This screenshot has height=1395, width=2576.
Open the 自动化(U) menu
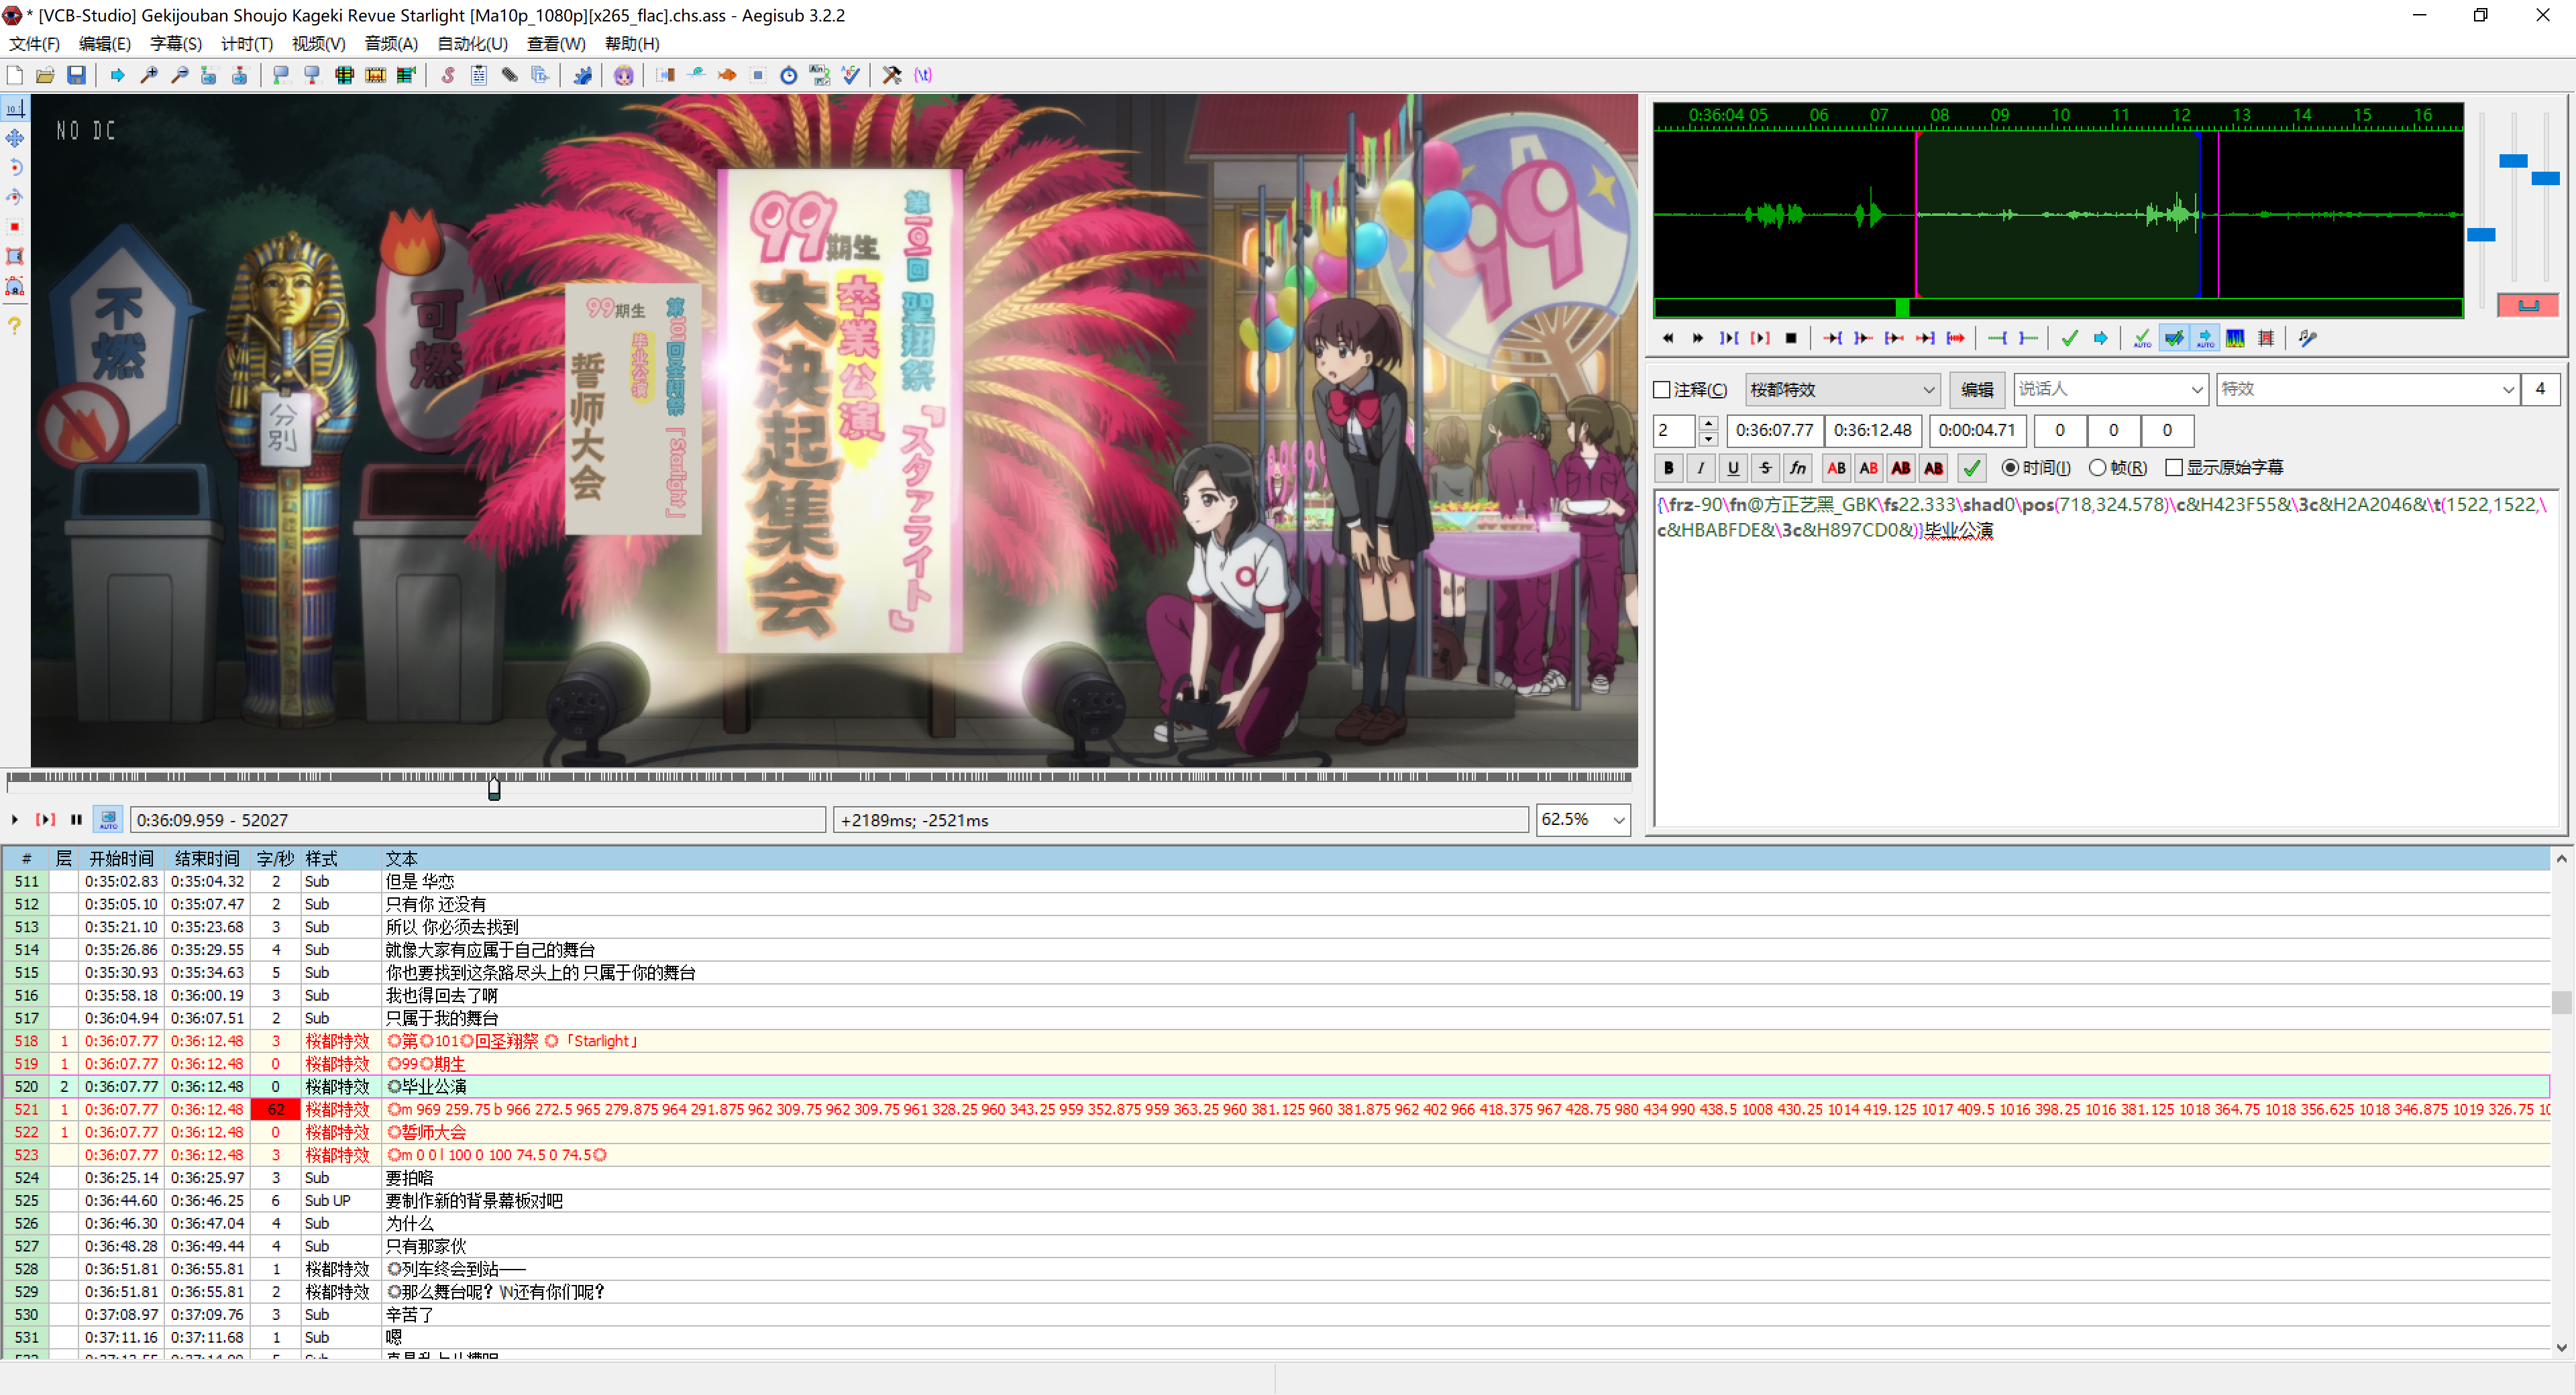(473, 44)
